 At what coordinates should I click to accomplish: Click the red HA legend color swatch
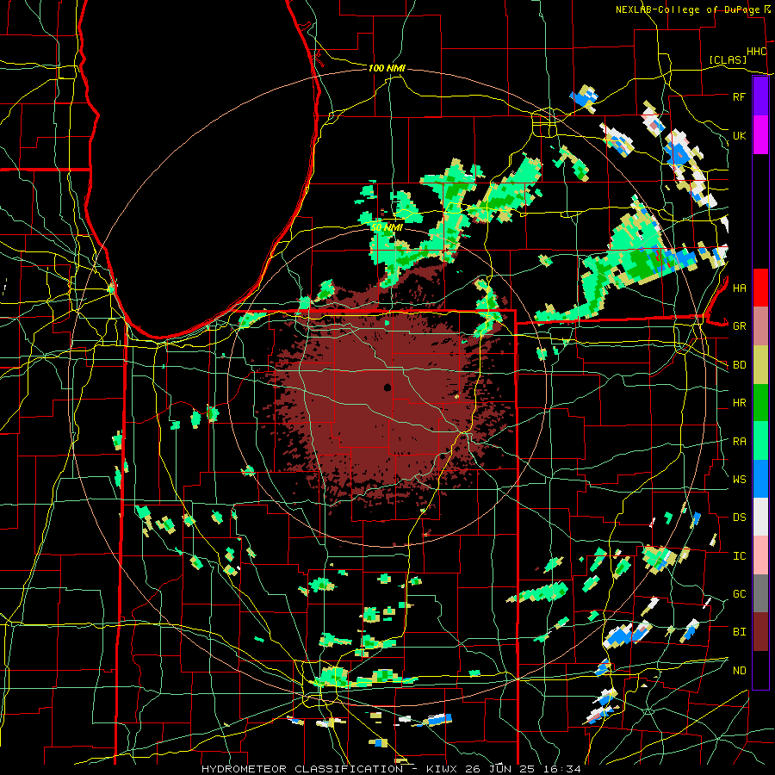click(760, 288)
